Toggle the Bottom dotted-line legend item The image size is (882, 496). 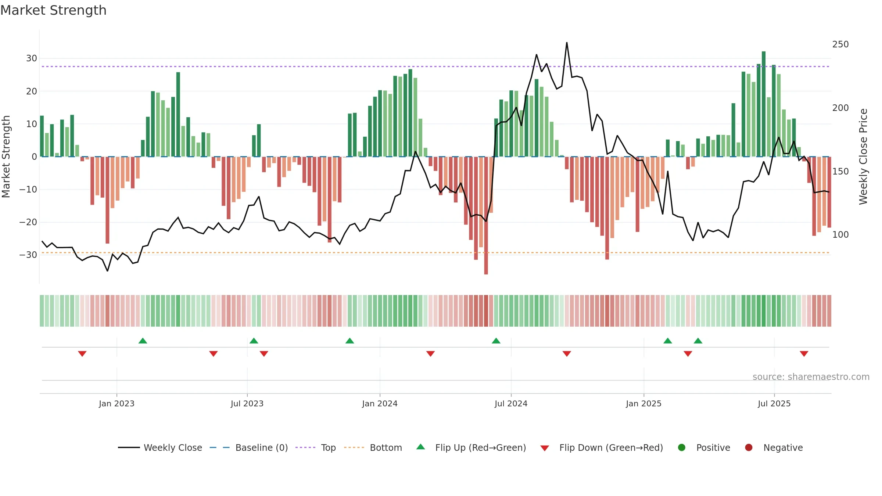point(373,448)
